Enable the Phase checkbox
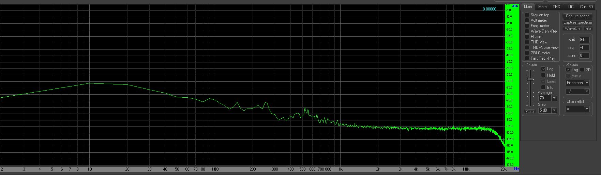 coord(527,37)
